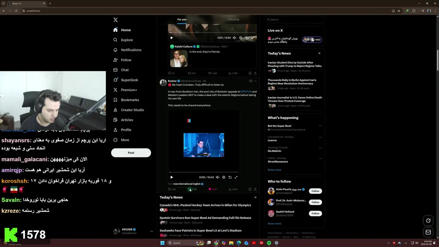The height and width of the screenshot is (247, 439).
Task: Show more in Who to follow
Action: [x=274, y=224]
